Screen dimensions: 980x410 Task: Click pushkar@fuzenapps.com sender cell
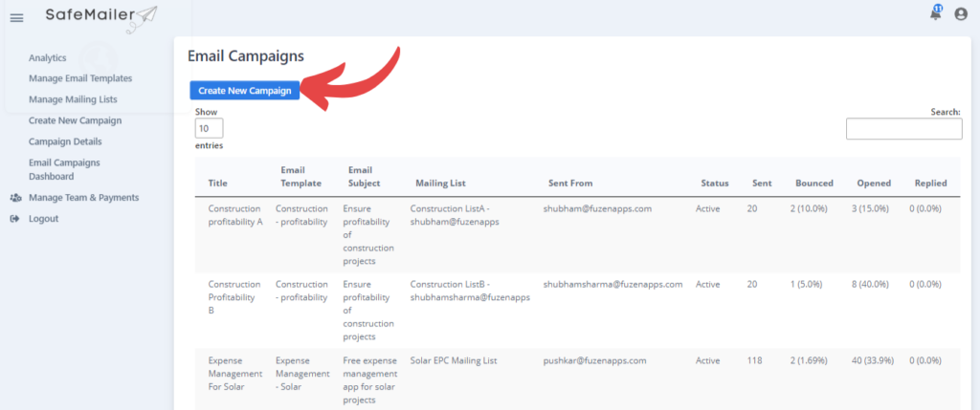click(x=595, y=360)
